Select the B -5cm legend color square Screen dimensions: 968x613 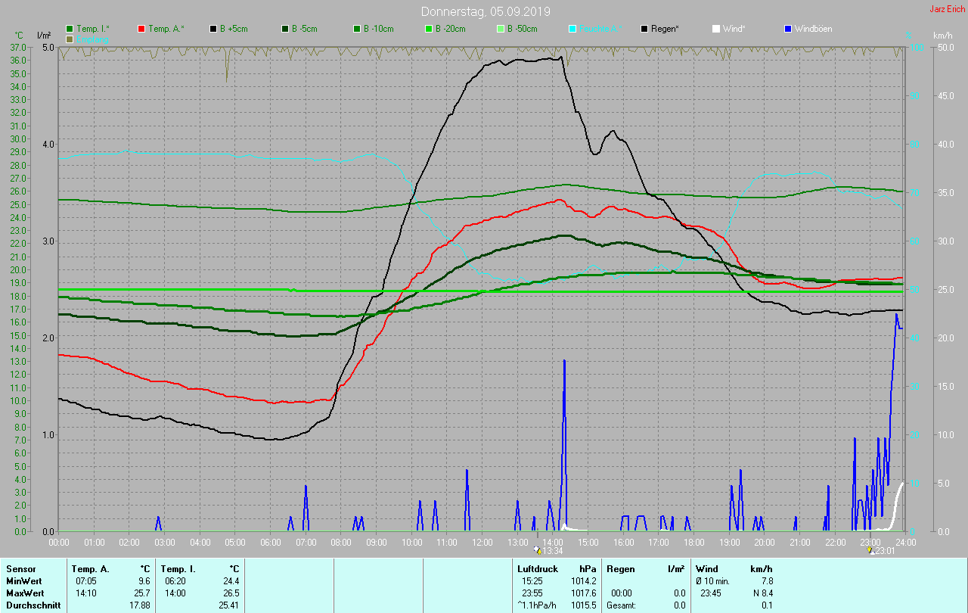(x=285, y=29)
